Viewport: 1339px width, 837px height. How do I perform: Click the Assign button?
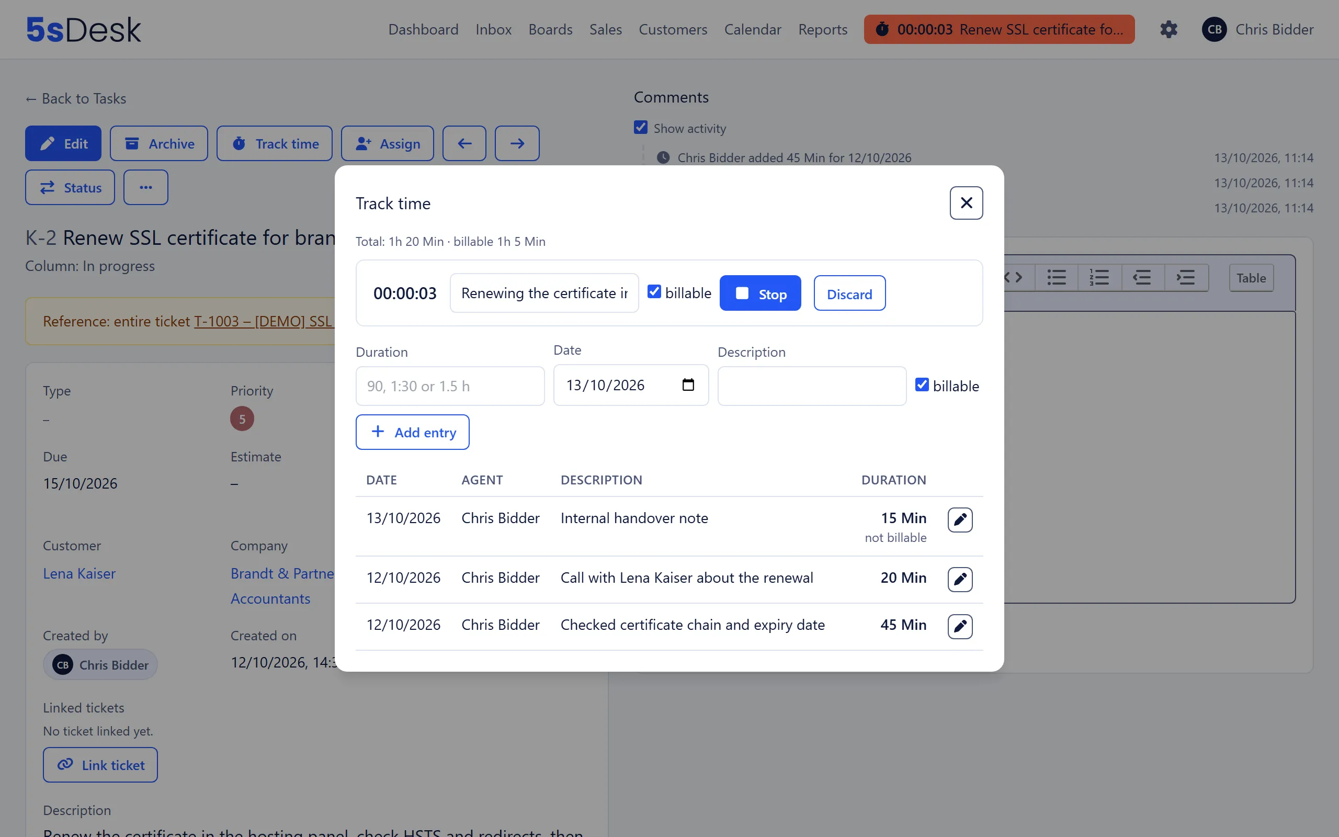(387, 143)
